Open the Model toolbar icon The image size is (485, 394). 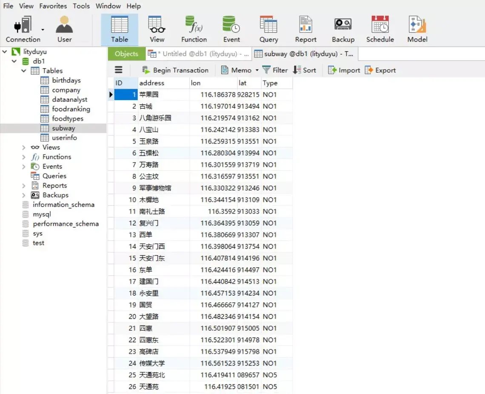click(x=417, y=30)
